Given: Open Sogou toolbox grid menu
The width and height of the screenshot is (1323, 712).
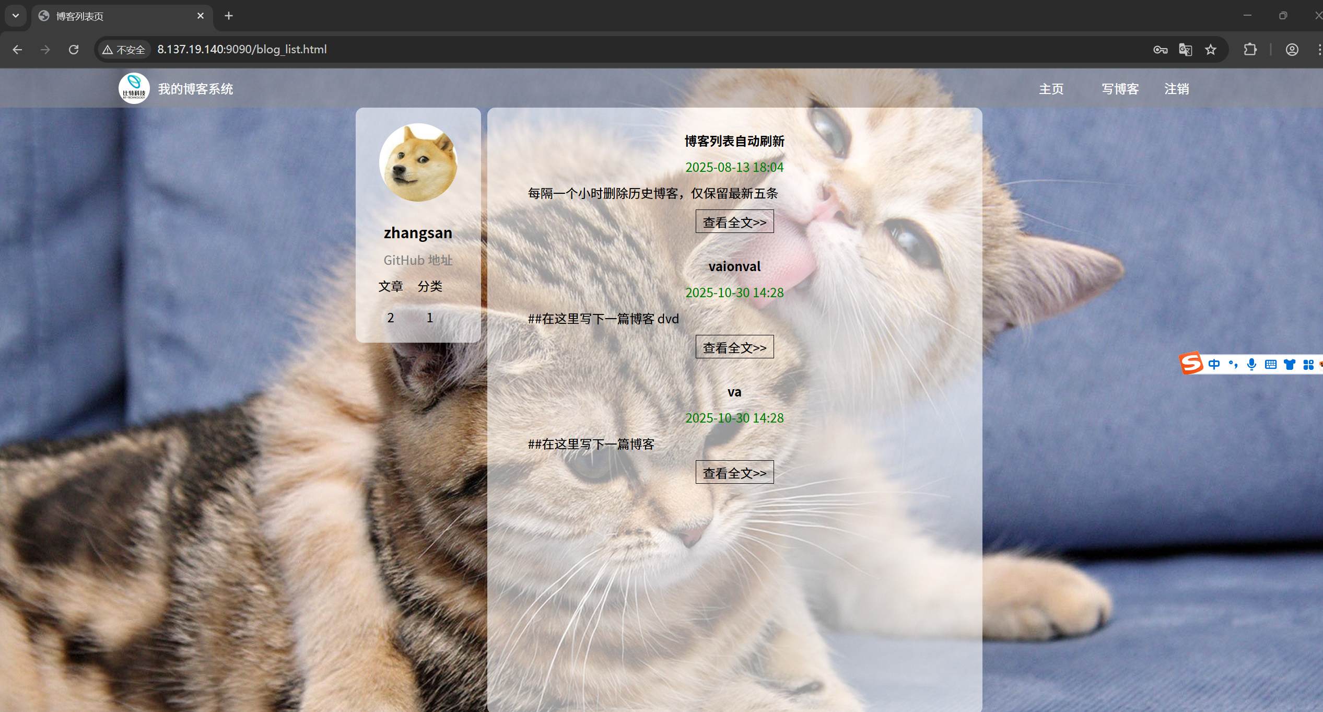Looking at the screenshot, I should pos(1308,364).
